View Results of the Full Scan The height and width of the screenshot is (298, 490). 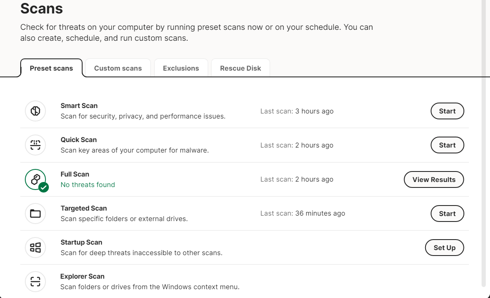point(434,179)
